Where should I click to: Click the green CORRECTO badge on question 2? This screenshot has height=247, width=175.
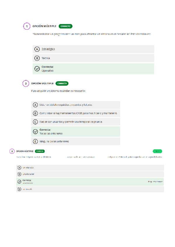pos(62,83)
